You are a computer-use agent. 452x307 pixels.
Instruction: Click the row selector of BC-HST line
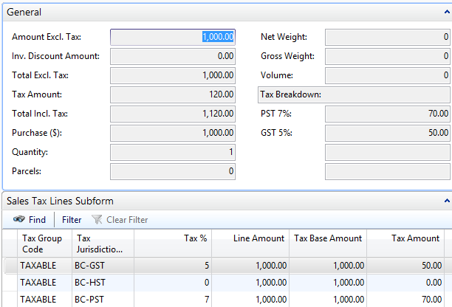(10, 283)
